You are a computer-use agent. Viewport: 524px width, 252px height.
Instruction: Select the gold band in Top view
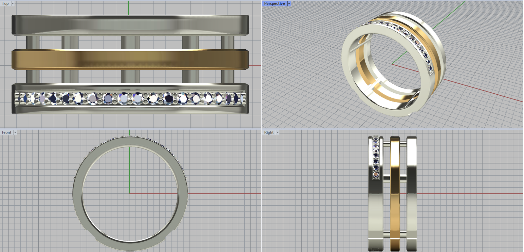click(x=130, y=60)
